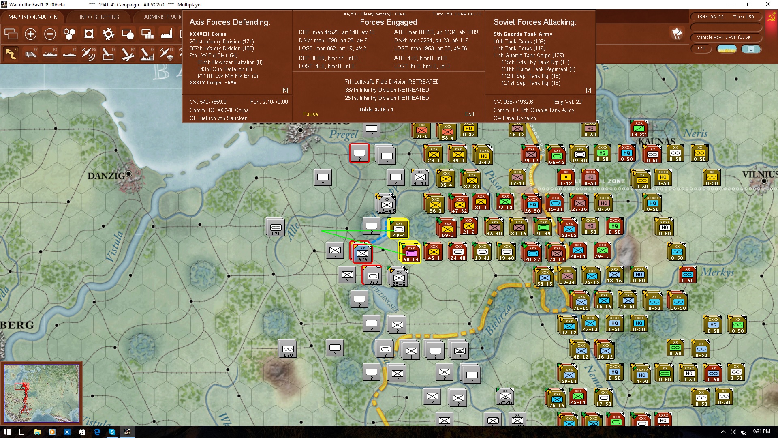Open the INFO SCREENS tab
Viewport: 778px width, 438px height.
point(99,17)
